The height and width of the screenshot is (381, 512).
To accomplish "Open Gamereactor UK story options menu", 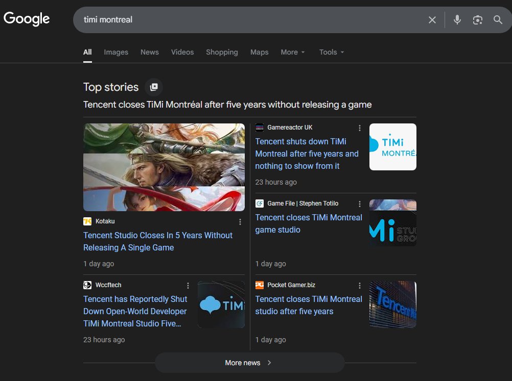I will [x=360, y=128].
